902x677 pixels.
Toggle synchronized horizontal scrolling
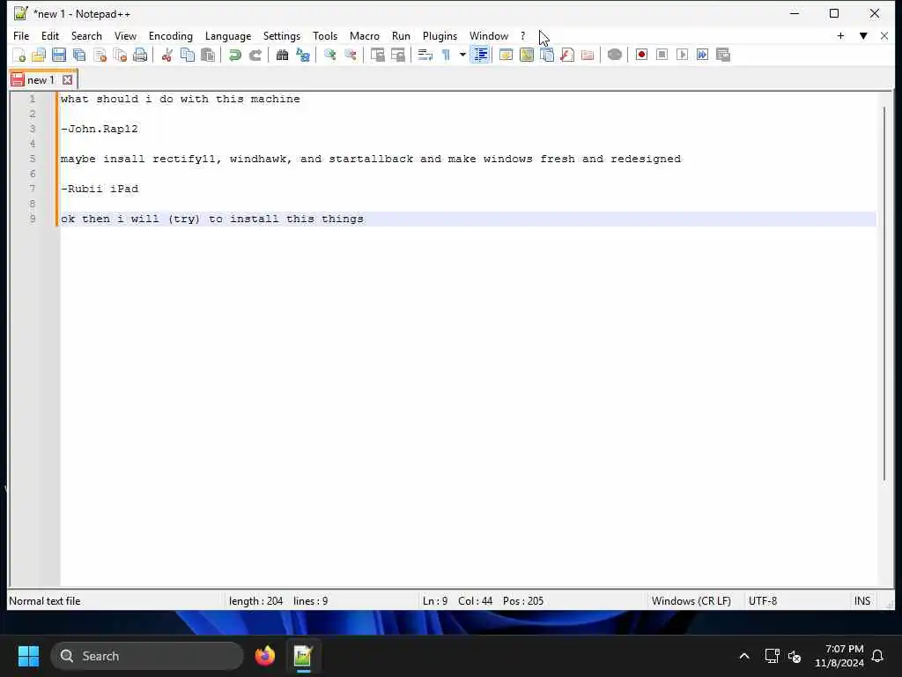tap(397, 55)
